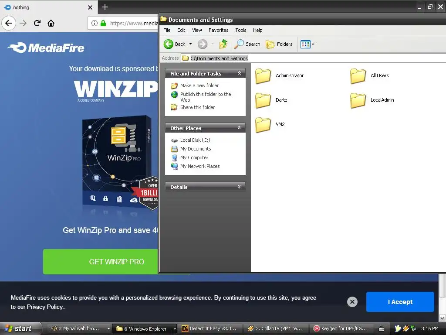
Task: Click the MediaFire logo
Action: click(46, 48)
